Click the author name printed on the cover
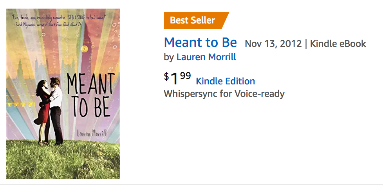This screenshot has height=186, width=383. point(92,133)
